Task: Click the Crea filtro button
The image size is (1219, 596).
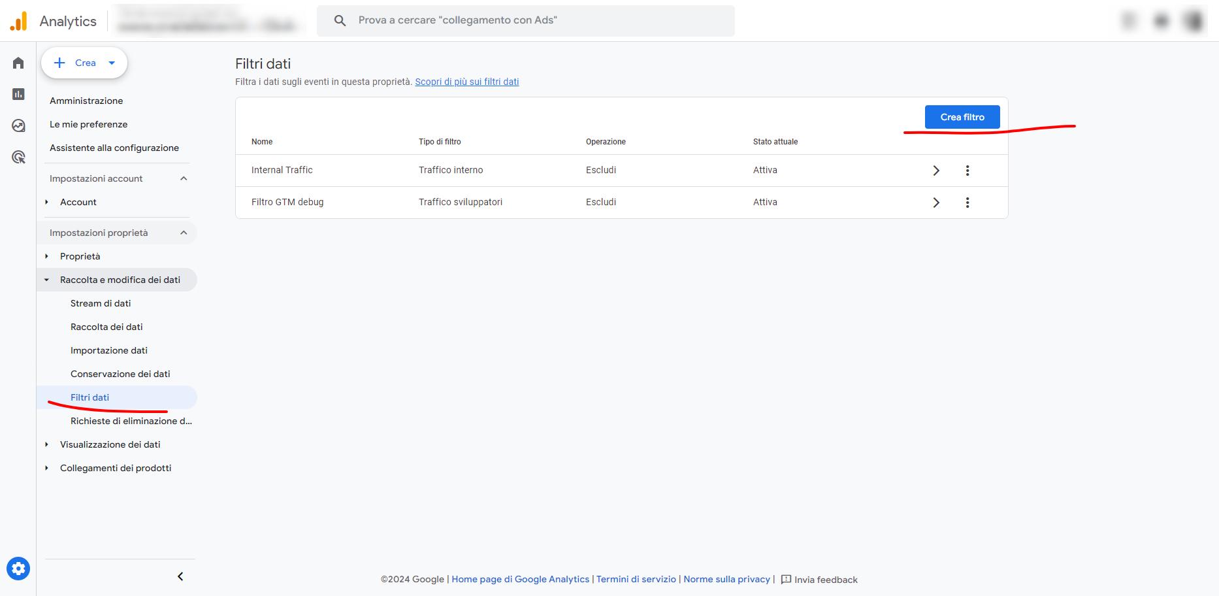Action: tap(962, 117)
